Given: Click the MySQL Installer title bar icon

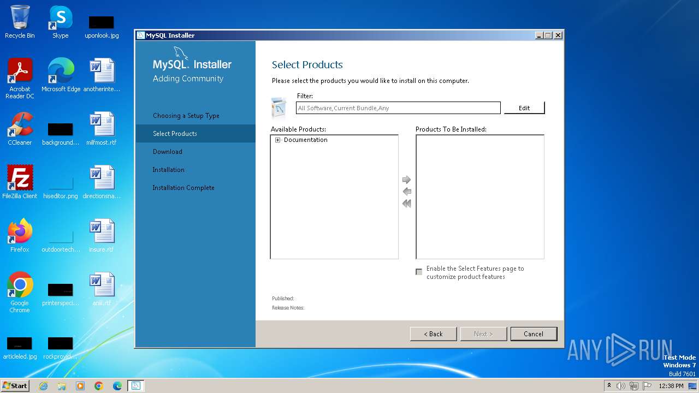Looking at the screenshot, I should [x=141, y=35].
